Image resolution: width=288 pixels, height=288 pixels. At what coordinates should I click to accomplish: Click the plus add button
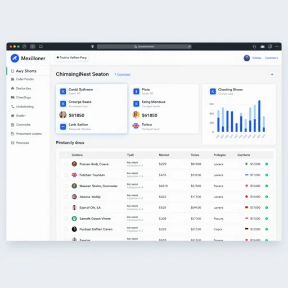(272, 74)
